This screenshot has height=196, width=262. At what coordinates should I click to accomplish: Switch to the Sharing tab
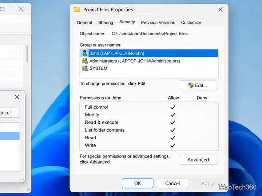106,23
